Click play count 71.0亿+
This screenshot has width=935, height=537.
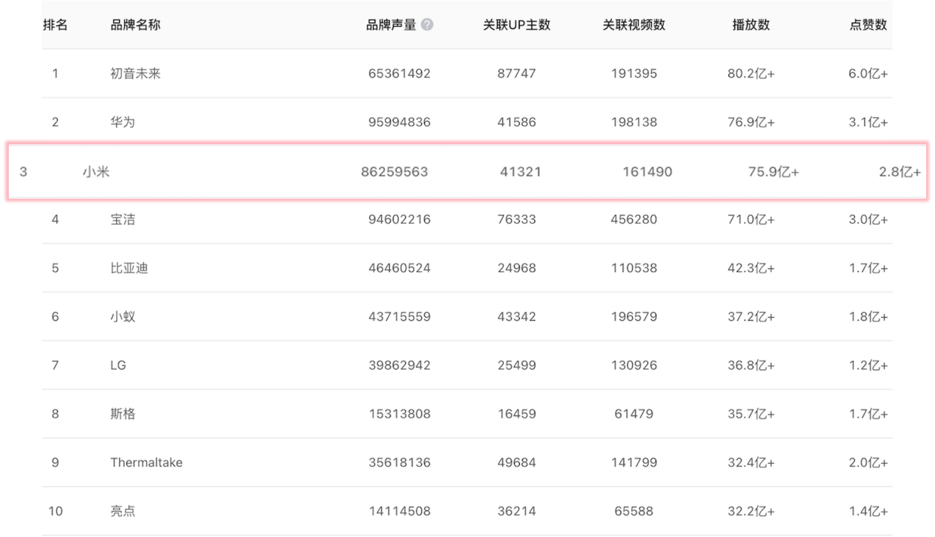coord(751,219)
